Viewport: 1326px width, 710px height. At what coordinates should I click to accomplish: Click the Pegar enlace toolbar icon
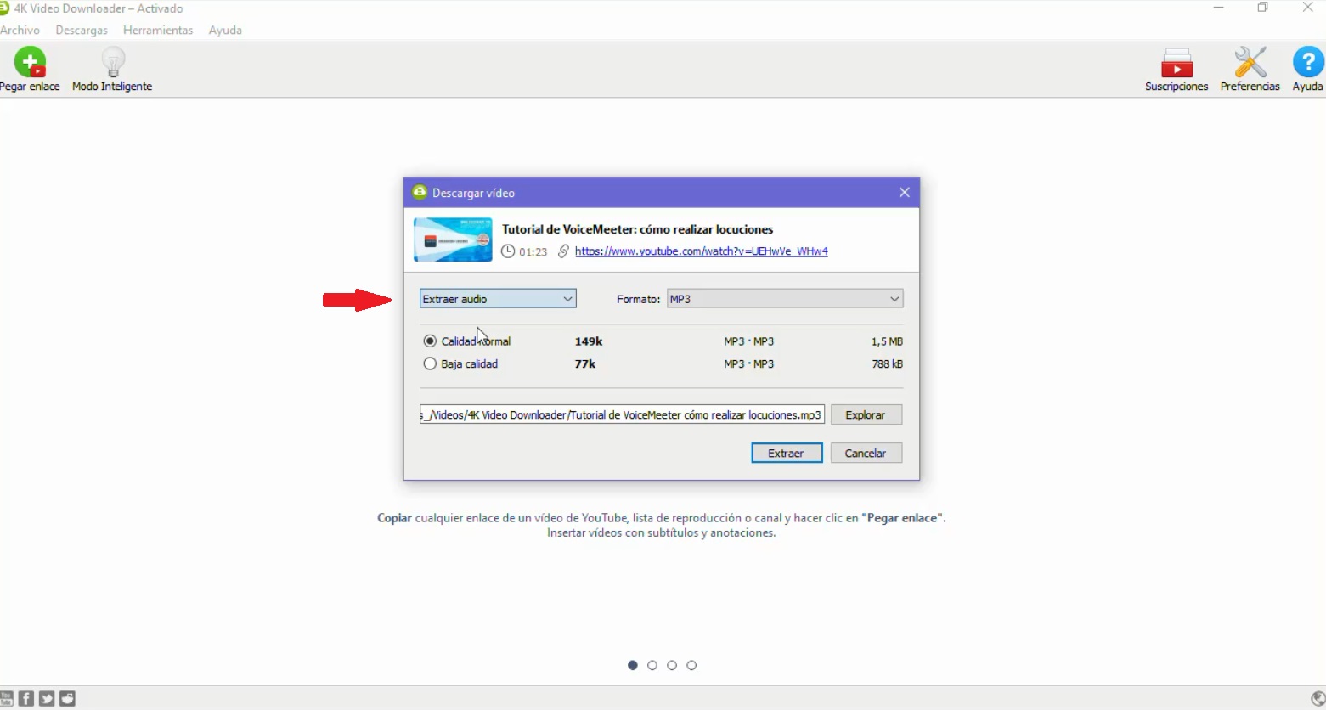tap(30, 63)
